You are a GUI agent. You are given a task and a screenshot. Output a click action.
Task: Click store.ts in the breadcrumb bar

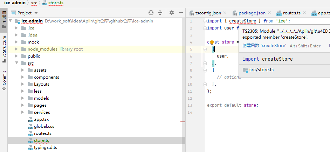click(56, 3)
